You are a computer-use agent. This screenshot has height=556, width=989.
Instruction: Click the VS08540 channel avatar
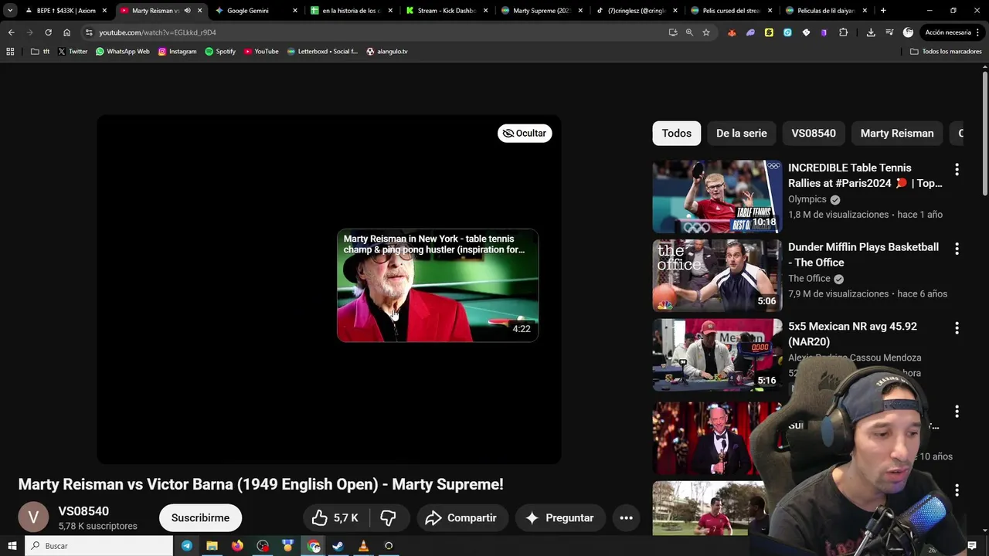point(33,517)
